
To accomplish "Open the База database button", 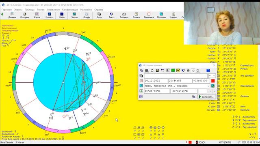I will tap(99, 15).
